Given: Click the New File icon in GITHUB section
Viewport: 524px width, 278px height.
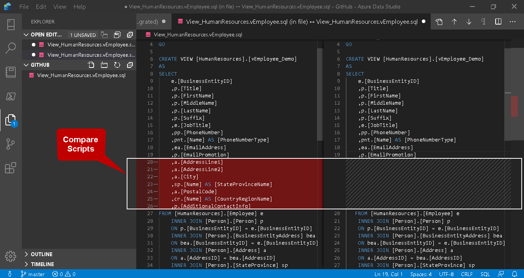Looking at the screenshot, I should [x=91, y=65].
